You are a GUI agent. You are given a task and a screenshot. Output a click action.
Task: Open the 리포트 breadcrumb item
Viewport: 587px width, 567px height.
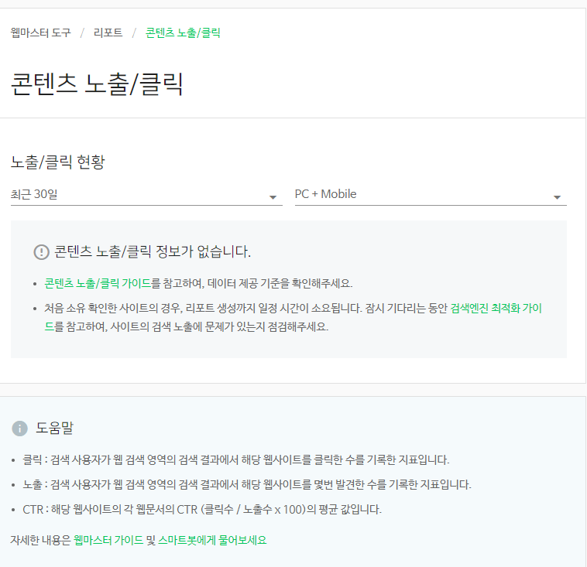[108, 33]
